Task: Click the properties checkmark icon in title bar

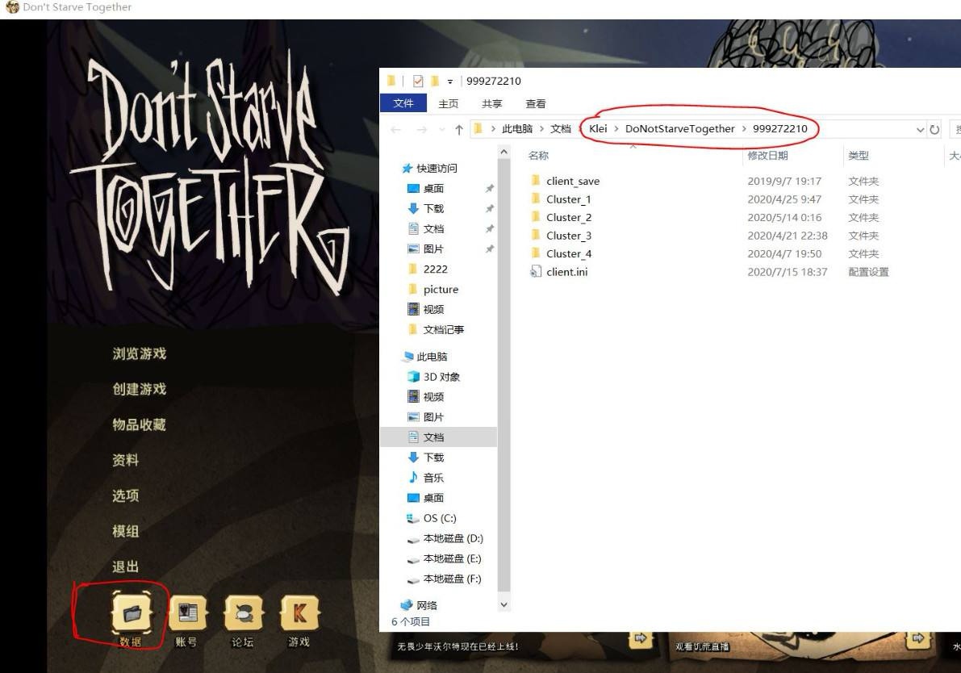Action: click(x=418, y=81)
